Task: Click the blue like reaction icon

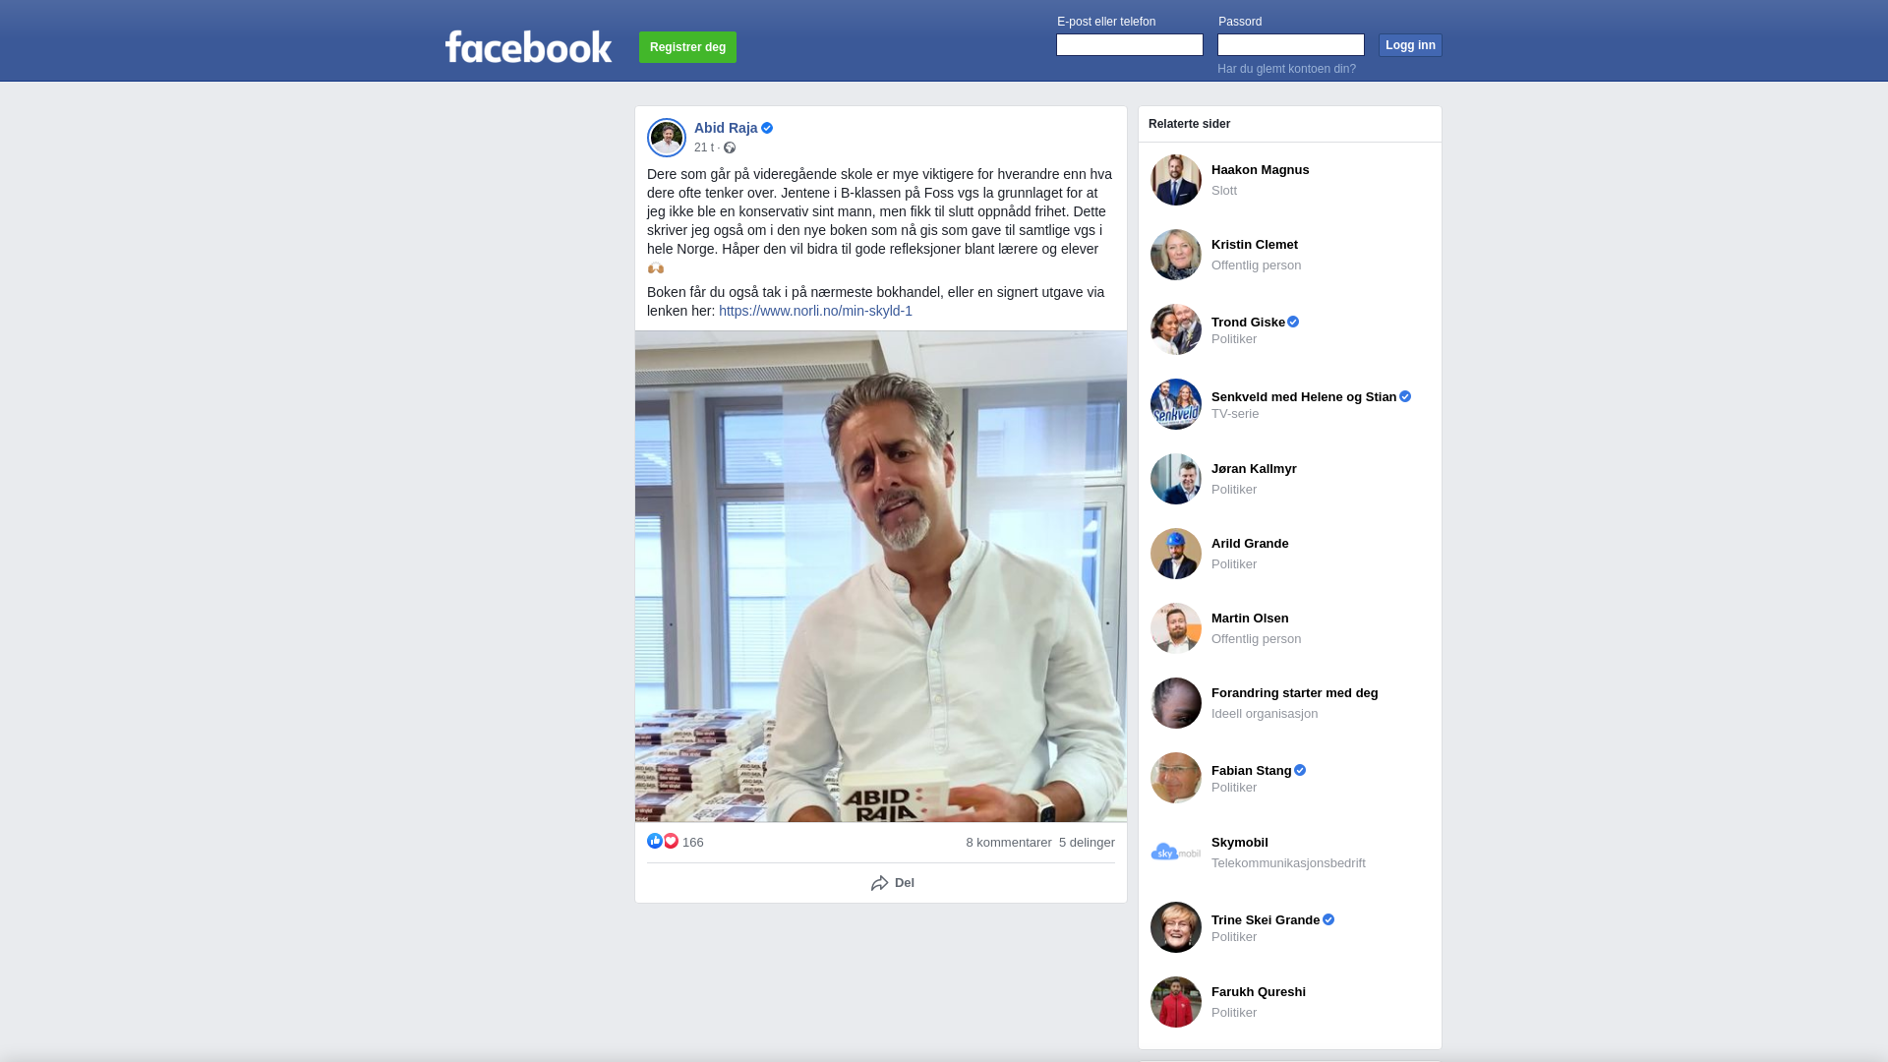Action: pyautogui.click(x=655, y=841)
